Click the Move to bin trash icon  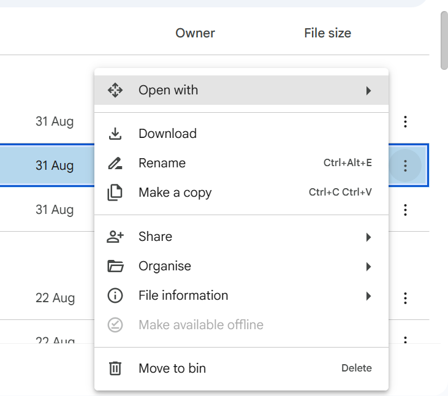click(x=115, y=368)
